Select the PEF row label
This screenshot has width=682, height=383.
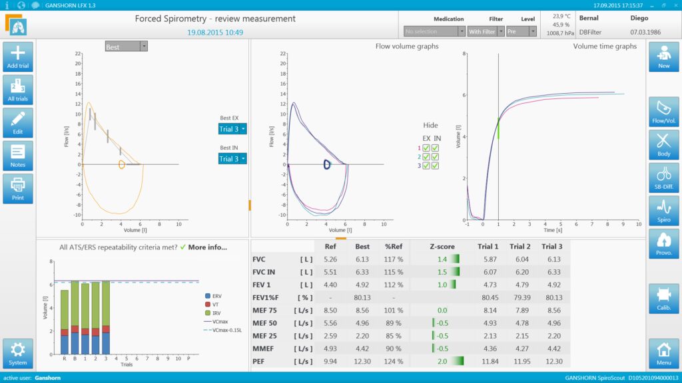pyautogui.click(x=258, y=361)
